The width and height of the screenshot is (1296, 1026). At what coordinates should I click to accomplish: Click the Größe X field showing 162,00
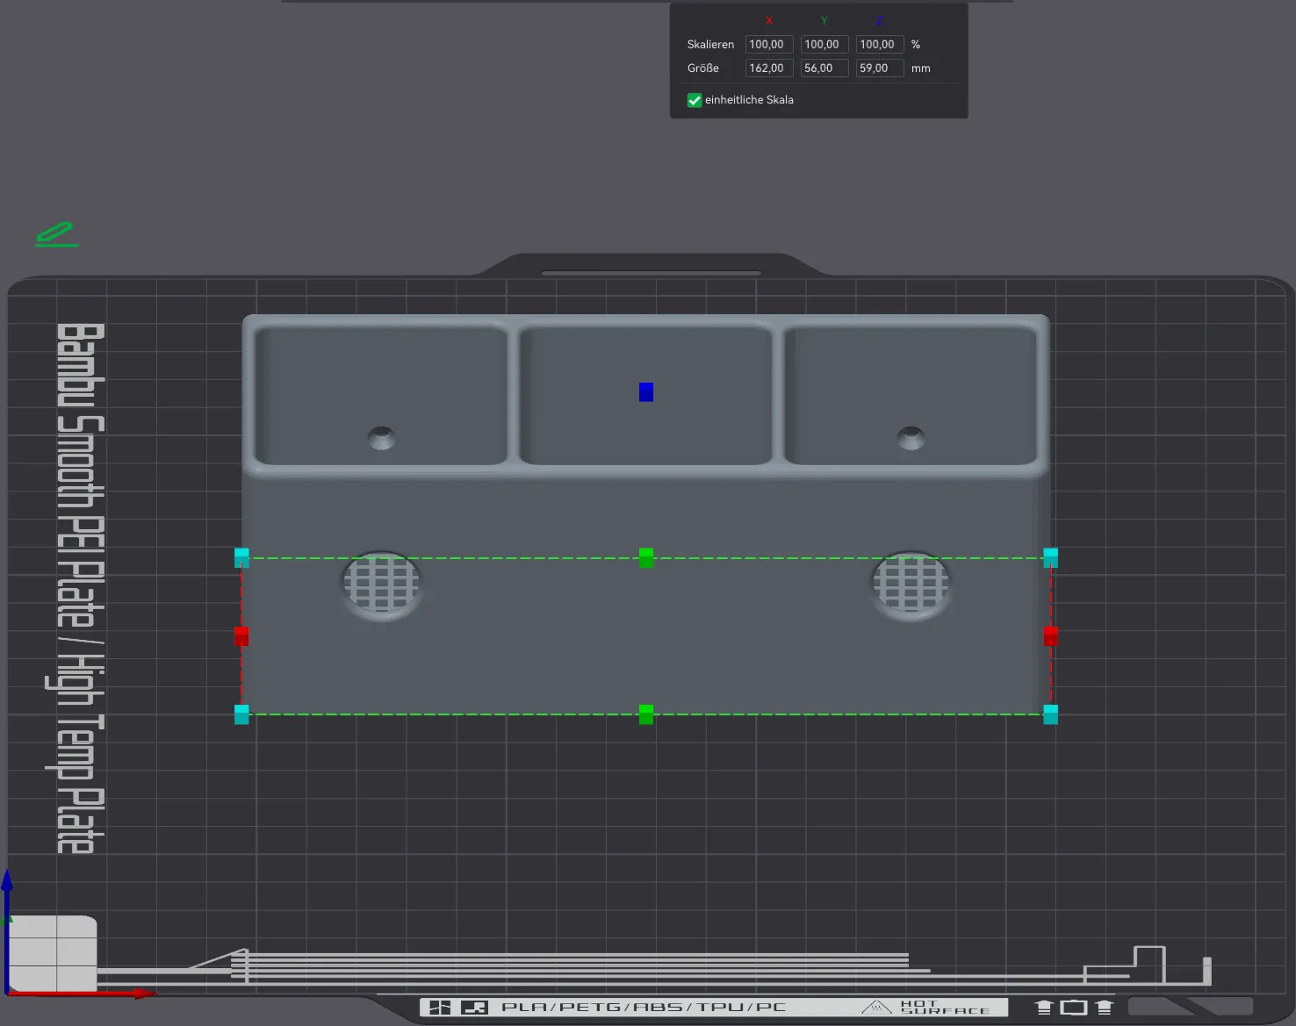[x=769, y=68]
